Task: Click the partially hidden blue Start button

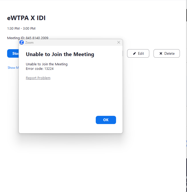Action: pyautogui.click(x=13, y=53)
